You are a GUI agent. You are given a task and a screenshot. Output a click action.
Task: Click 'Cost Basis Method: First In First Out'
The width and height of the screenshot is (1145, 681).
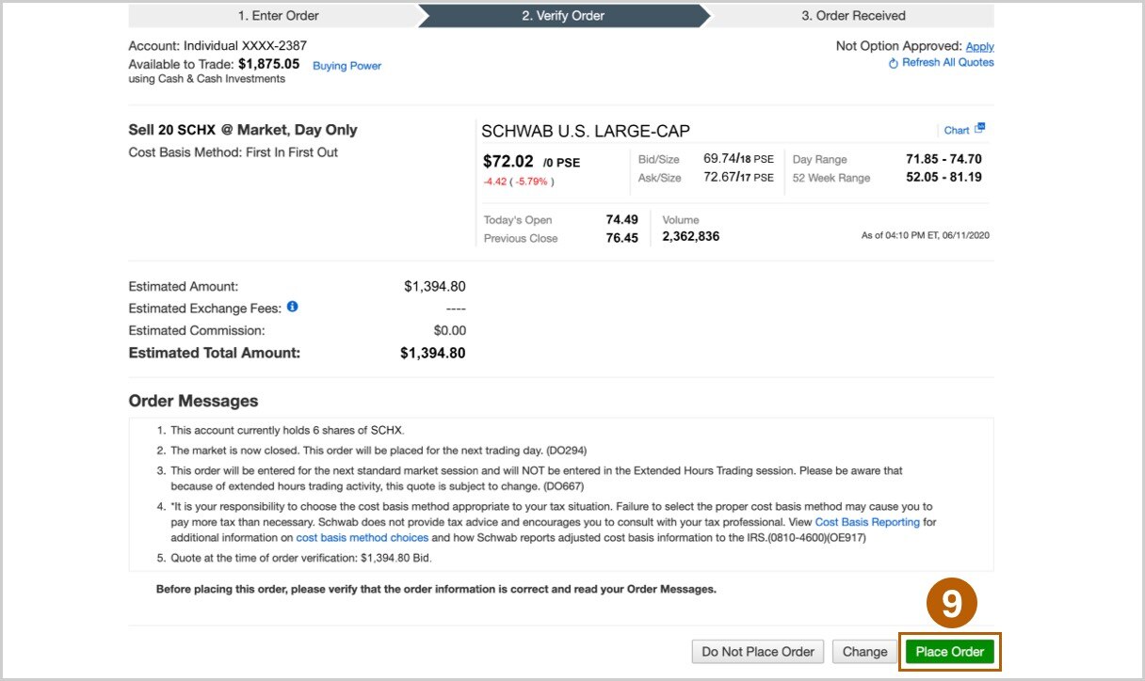pos(234,152)
